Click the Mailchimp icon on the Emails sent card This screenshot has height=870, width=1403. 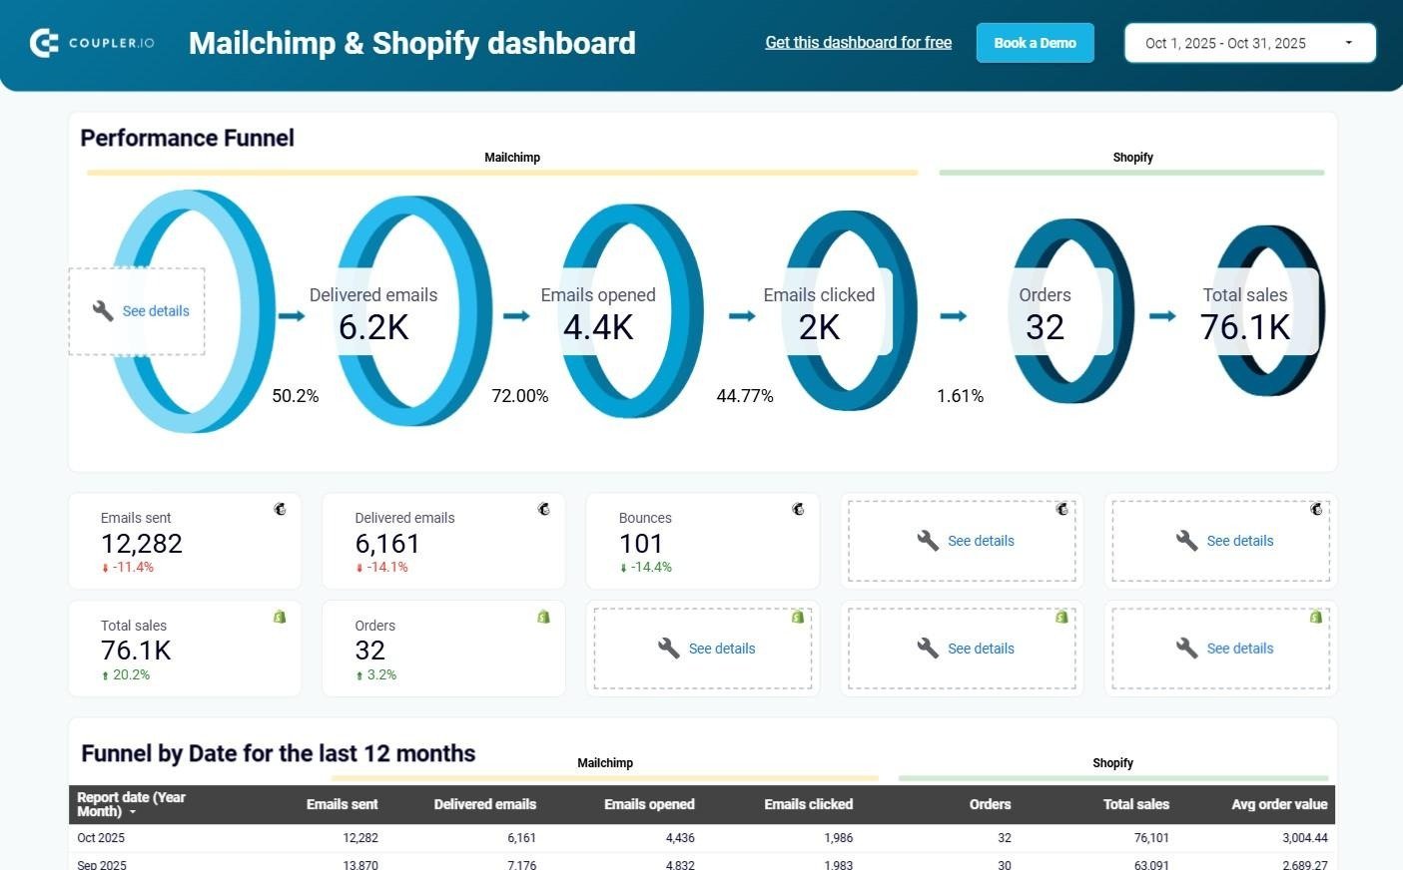point(281,509)
